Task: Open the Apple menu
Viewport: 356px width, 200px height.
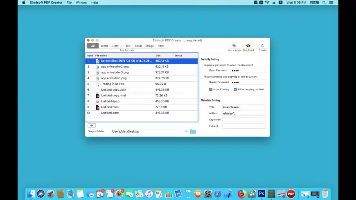Action: 24,2
